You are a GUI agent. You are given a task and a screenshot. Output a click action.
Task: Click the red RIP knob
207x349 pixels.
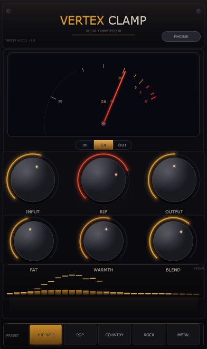pyautogui.click(x=103, y=180)
